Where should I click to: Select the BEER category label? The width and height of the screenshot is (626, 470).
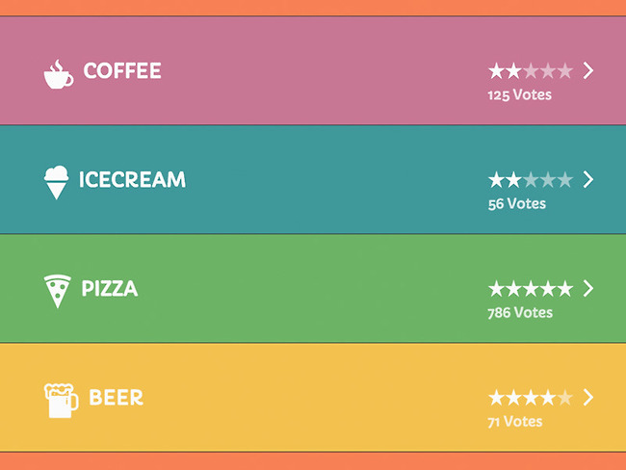(x=116, y=398)
